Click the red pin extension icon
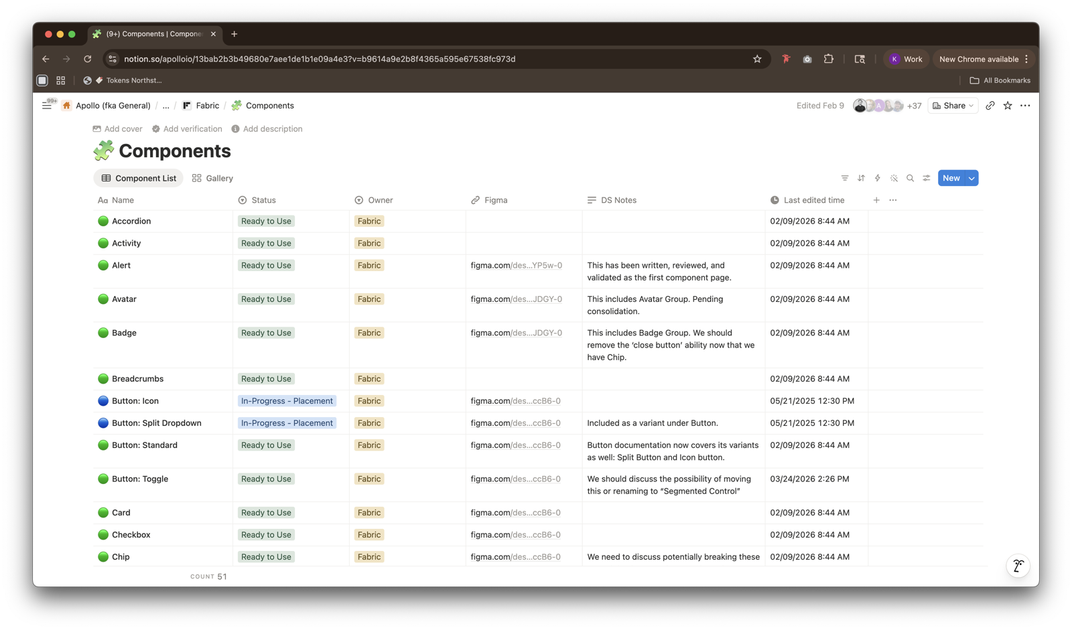The width and height of the screenshot is (1072, 630). pyautogui.click(x=786, y=59)
